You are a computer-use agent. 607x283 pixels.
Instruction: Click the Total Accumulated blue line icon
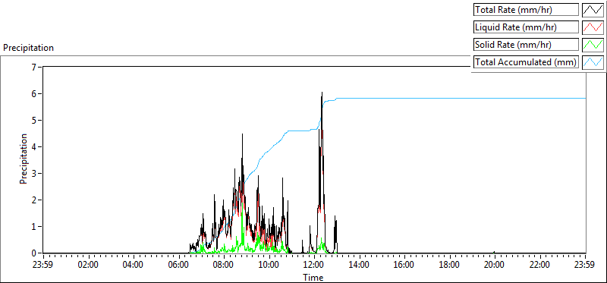pos(593,62)
